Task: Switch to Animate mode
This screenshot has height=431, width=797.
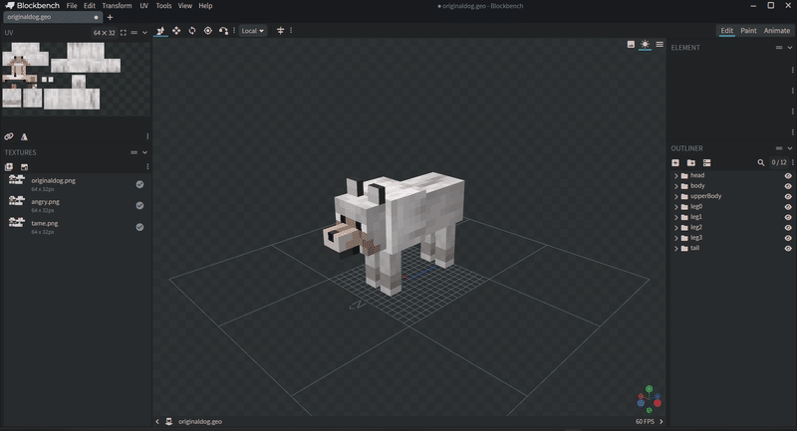Action: [x=777, y=31]
